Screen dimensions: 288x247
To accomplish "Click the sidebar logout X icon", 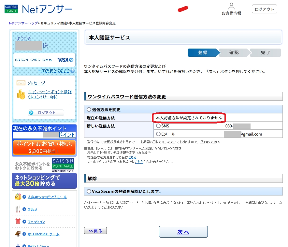I will tap(31, 112).
